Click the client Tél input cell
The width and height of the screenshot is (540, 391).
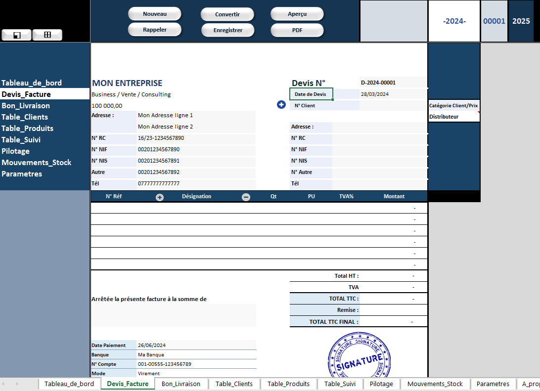click(x=379, y=183)
